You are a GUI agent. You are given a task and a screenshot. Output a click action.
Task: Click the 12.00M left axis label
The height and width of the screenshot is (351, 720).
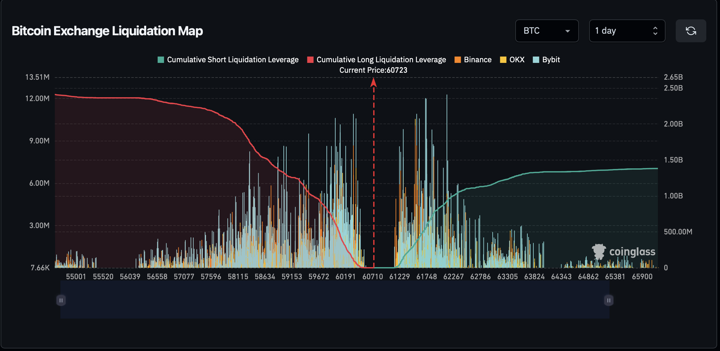(x=38, y=98)
